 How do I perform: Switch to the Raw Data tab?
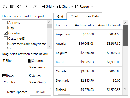(x=92, y=16)
